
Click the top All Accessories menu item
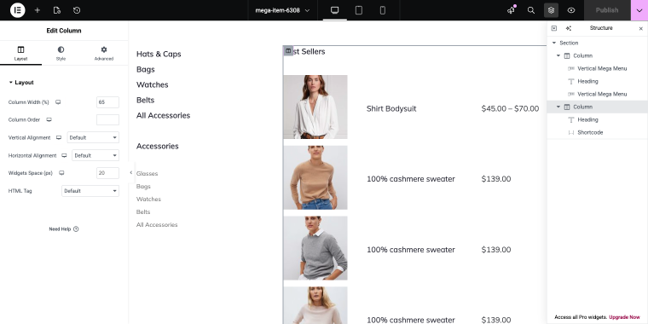(163, 115)
